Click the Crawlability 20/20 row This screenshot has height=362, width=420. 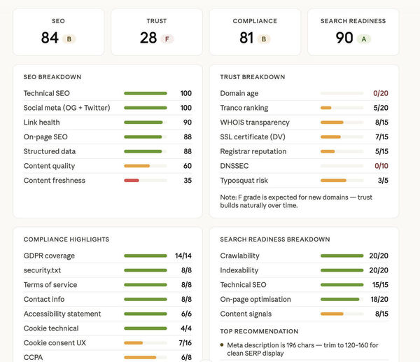pos(304,256)
